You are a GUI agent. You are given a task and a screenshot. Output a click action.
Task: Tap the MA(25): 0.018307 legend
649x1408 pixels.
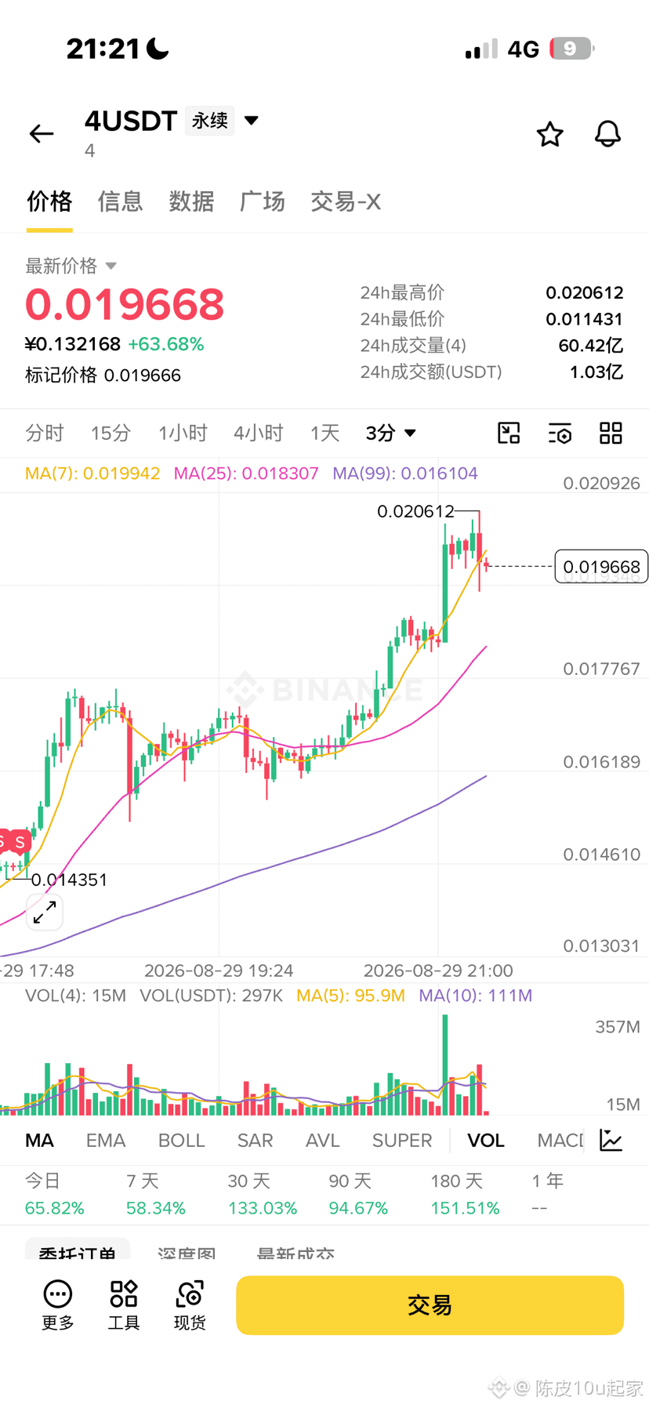tap(246, 474)
